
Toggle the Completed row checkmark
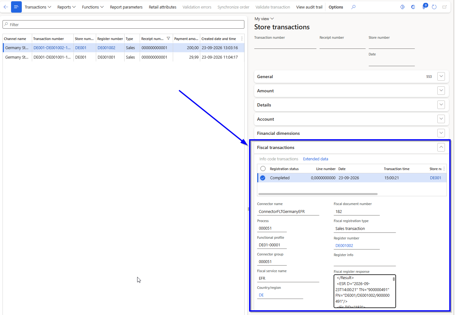coord(263,178)
